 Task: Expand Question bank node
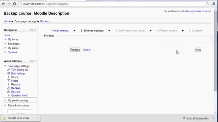coord(9,95)
